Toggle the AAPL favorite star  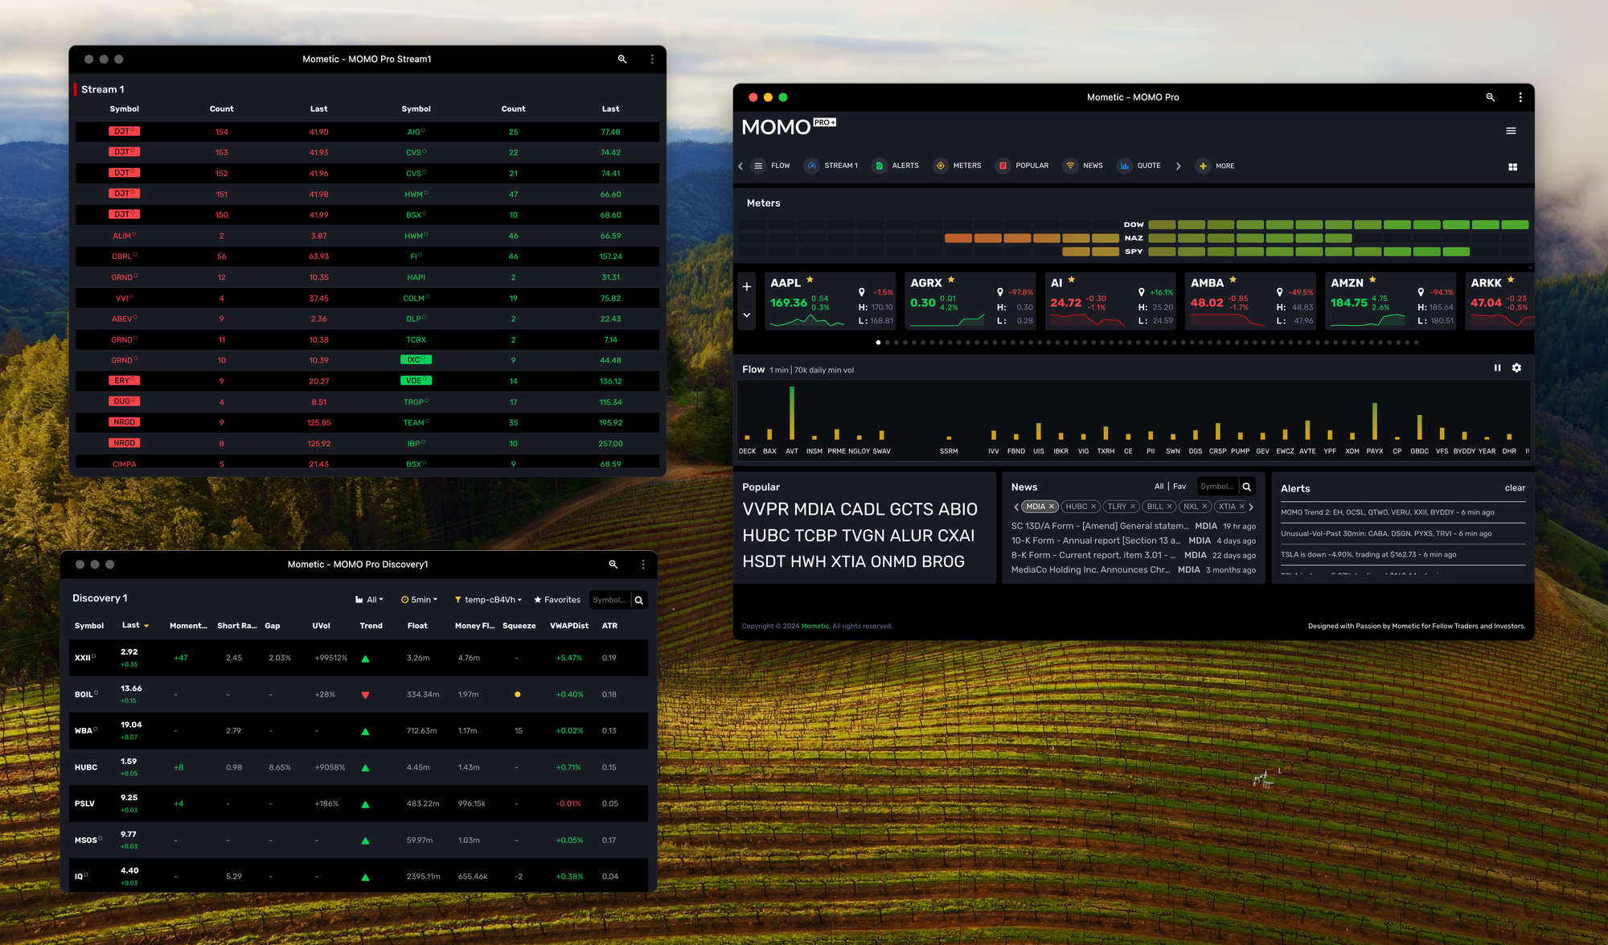[810, 280]
